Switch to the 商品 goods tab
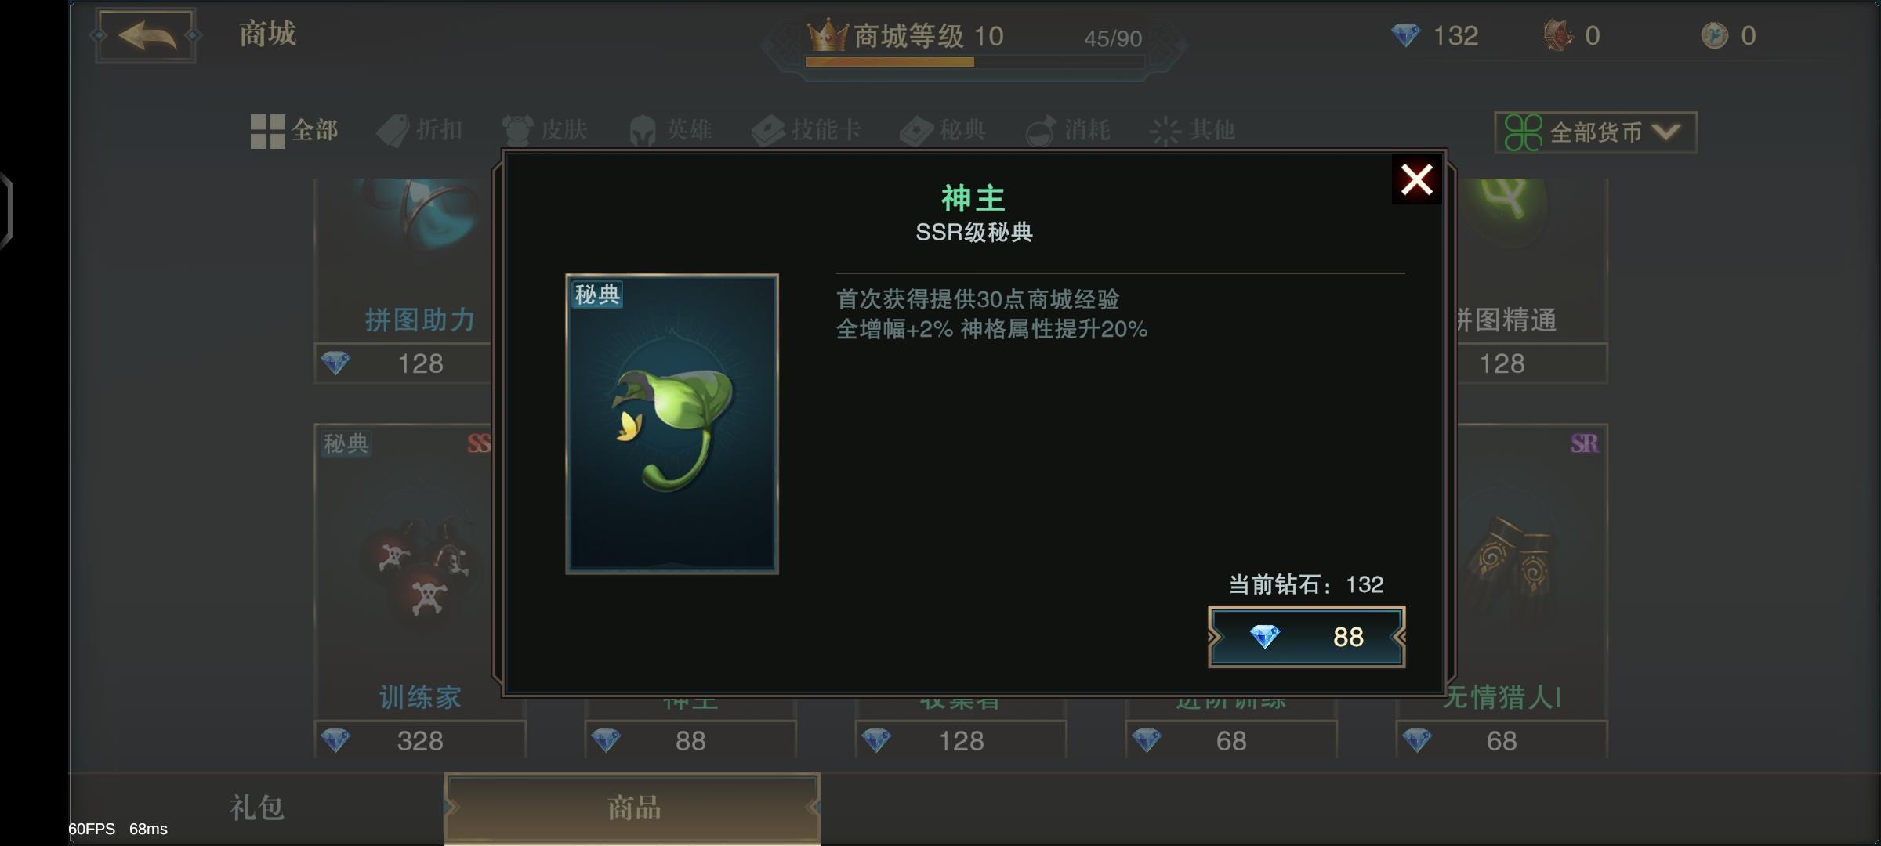Image resolution: width=1881 pixels, height=846 pixels. point(632,808)
